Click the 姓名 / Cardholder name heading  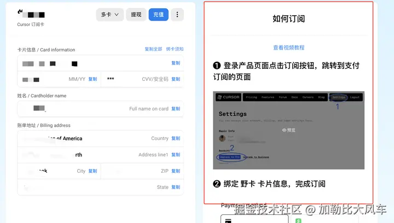(x=42, y=96)
